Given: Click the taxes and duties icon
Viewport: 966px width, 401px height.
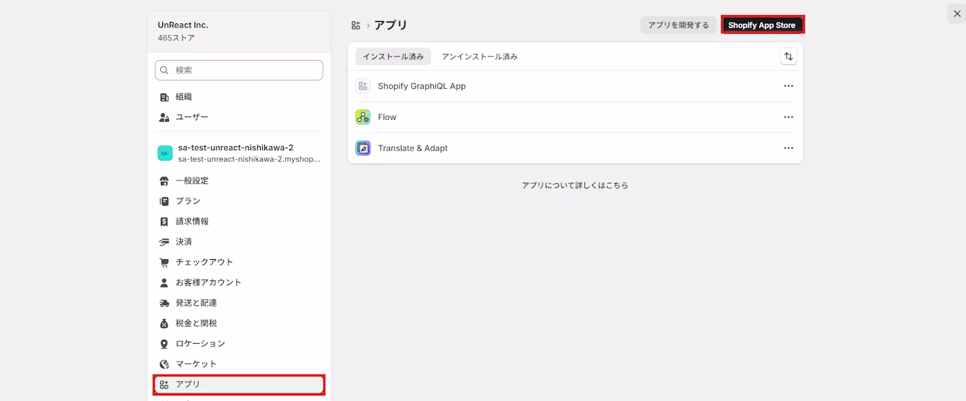Looking at the screenshot, I should coord(164,323).
